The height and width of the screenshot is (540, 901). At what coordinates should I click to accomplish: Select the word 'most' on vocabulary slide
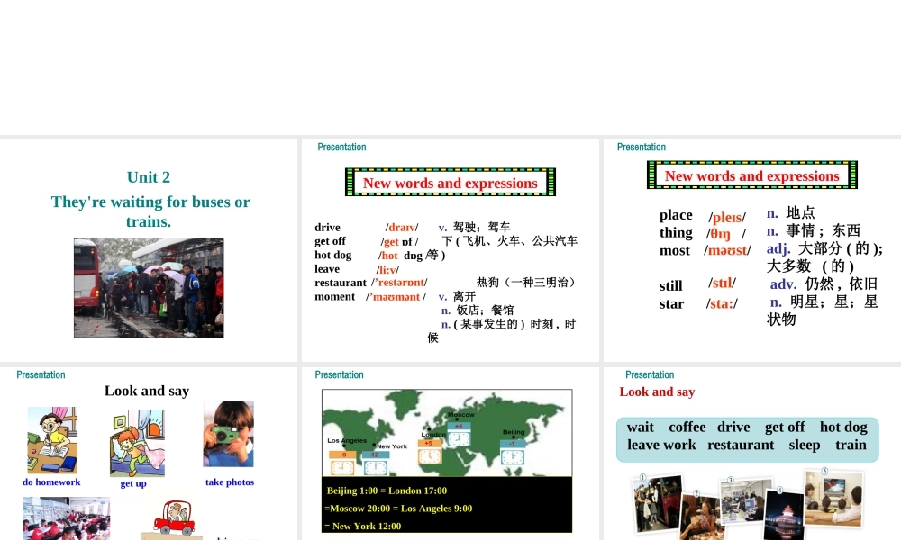pyautogui.click(x=675, y=251)
